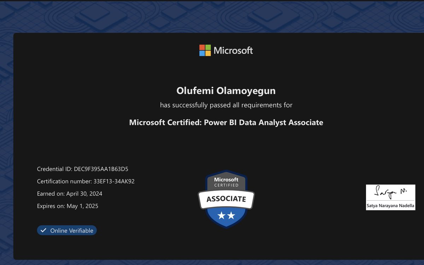Click the Earned on April 30, 2024 line
The image size is (424, 265).
[x=70, y=194]
